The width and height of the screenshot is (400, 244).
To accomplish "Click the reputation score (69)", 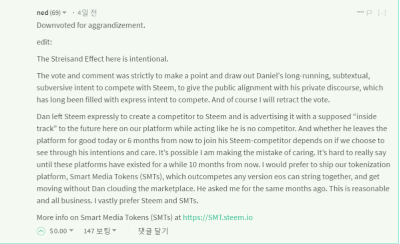I will point(55,12).
